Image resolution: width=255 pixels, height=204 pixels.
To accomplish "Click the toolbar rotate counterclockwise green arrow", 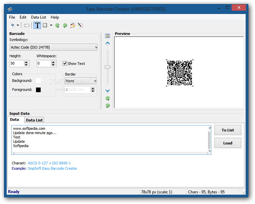I will coord(57,25).
